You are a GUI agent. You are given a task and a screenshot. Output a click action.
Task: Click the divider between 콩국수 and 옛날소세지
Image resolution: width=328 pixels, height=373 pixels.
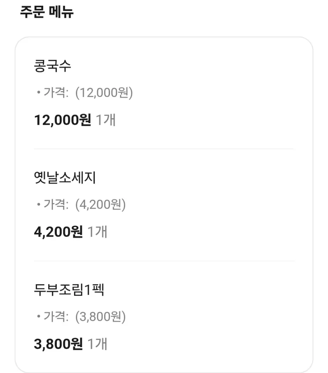tap(164, 149)
